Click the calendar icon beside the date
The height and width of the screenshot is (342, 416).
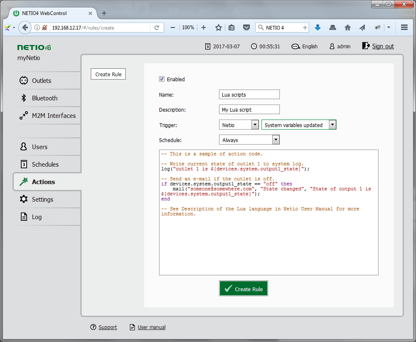click(208, 46)
